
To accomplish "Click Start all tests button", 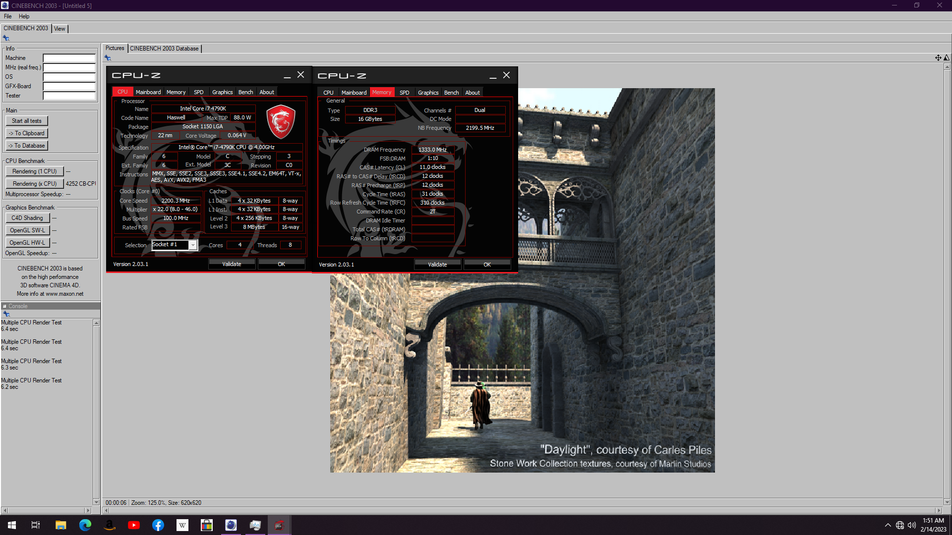I will coord(27,121).
